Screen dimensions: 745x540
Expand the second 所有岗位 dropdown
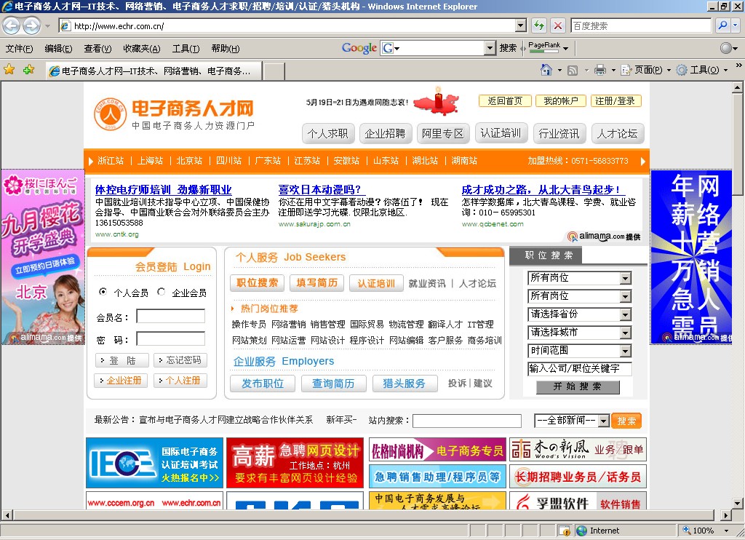tap(626, 297)
